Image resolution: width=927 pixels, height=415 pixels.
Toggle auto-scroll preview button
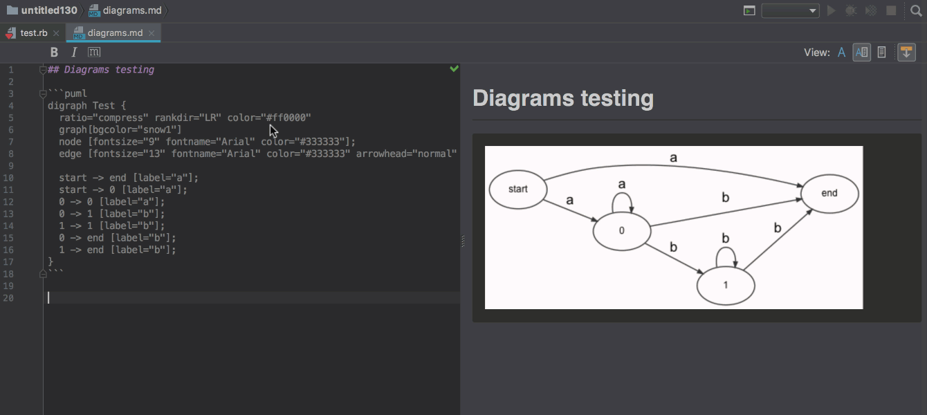[x=906, y=53]
